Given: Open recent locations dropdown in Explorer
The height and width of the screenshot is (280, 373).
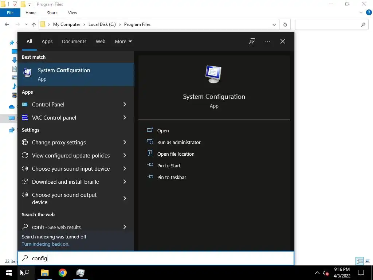Looking at the screenshot, I should [x=26, y=24].
